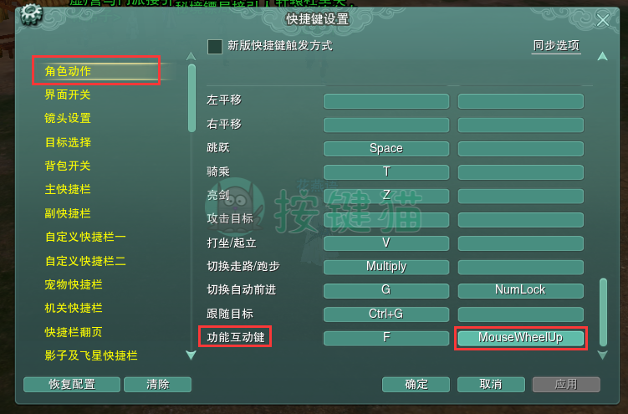Viewport: 628px width, 414px height.
Task: Click the gear icon in the dialog corner
Action: [x=30, y=14]
